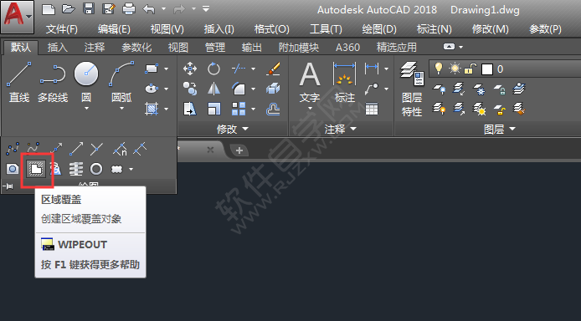
Task: Select the Trim tool icon
Action: [x=239, y=69]
